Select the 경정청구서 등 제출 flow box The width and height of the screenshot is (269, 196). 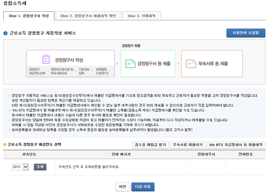click(148, 63)
